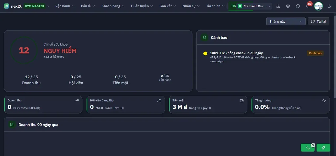This screenshot has width=336, height=156.
Task: Click the Hội viên 0 / 25 score
Action: click(x=76, y=80)
